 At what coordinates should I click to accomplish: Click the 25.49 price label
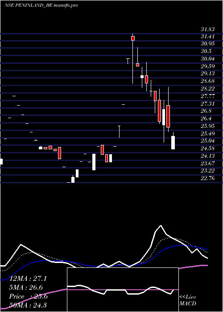click(208, 133)
